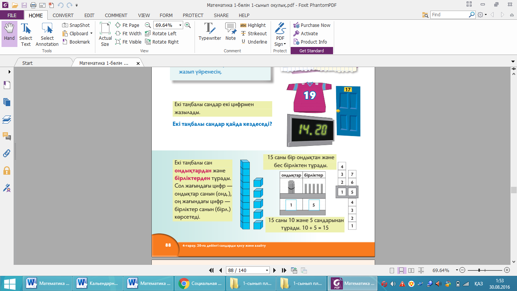Open the zoom percentage dropdown
This screenshot has width=517, height=291.
coord(180,25)
